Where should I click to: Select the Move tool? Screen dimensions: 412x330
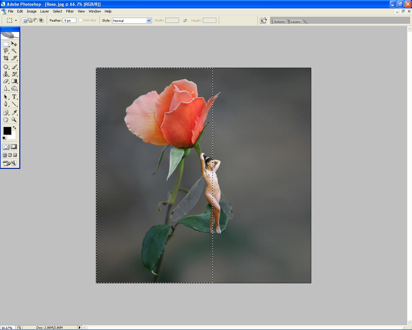coord(14,44)
